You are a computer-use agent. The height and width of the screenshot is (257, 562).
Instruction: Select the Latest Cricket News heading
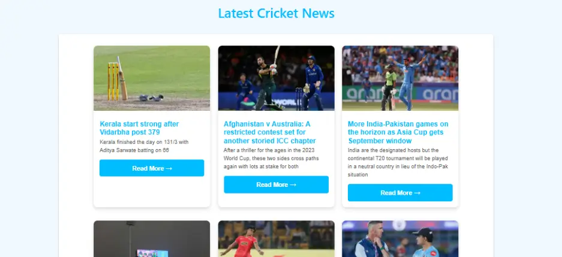click(277, 13)
